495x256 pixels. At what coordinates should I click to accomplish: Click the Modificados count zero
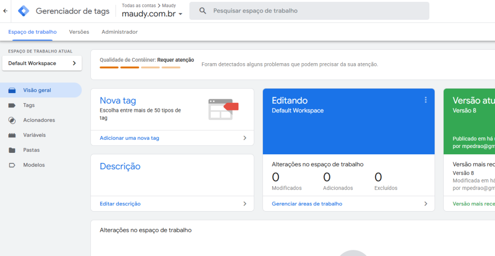point(276,177)
